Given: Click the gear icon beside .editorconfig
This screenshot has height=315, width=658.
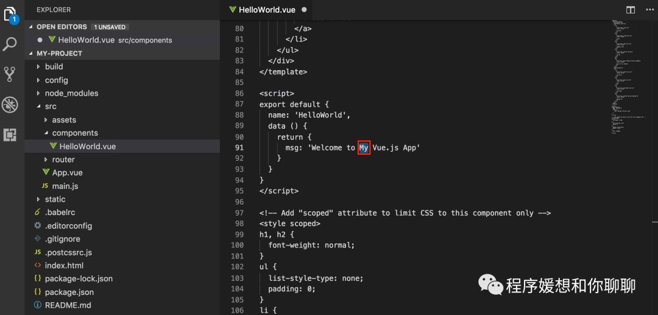Looking at the screenshot, I should click(x=38, y=225).
